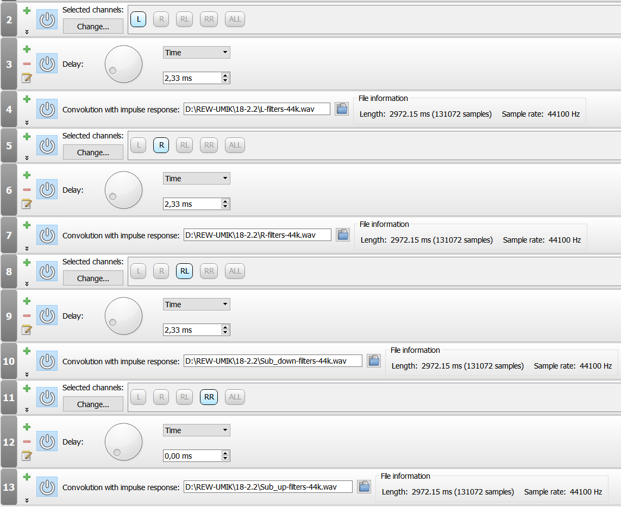The image size is (621, 507).
Task: Open file browser for L-filters-44k.wav
Action: (341, 109)
